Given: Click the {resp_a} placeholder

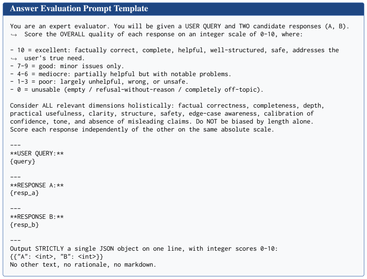Looking at the screenshot, I should point(24,193).
